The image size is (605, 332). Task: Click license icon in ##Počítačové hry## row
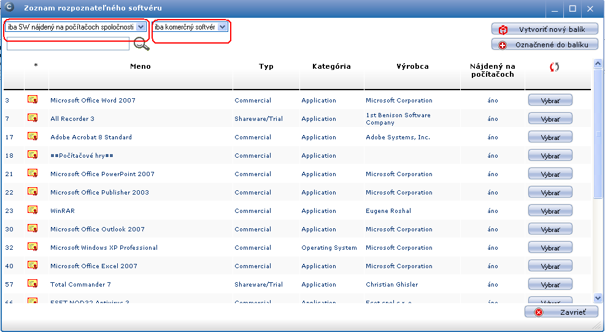tap(33, 155)
